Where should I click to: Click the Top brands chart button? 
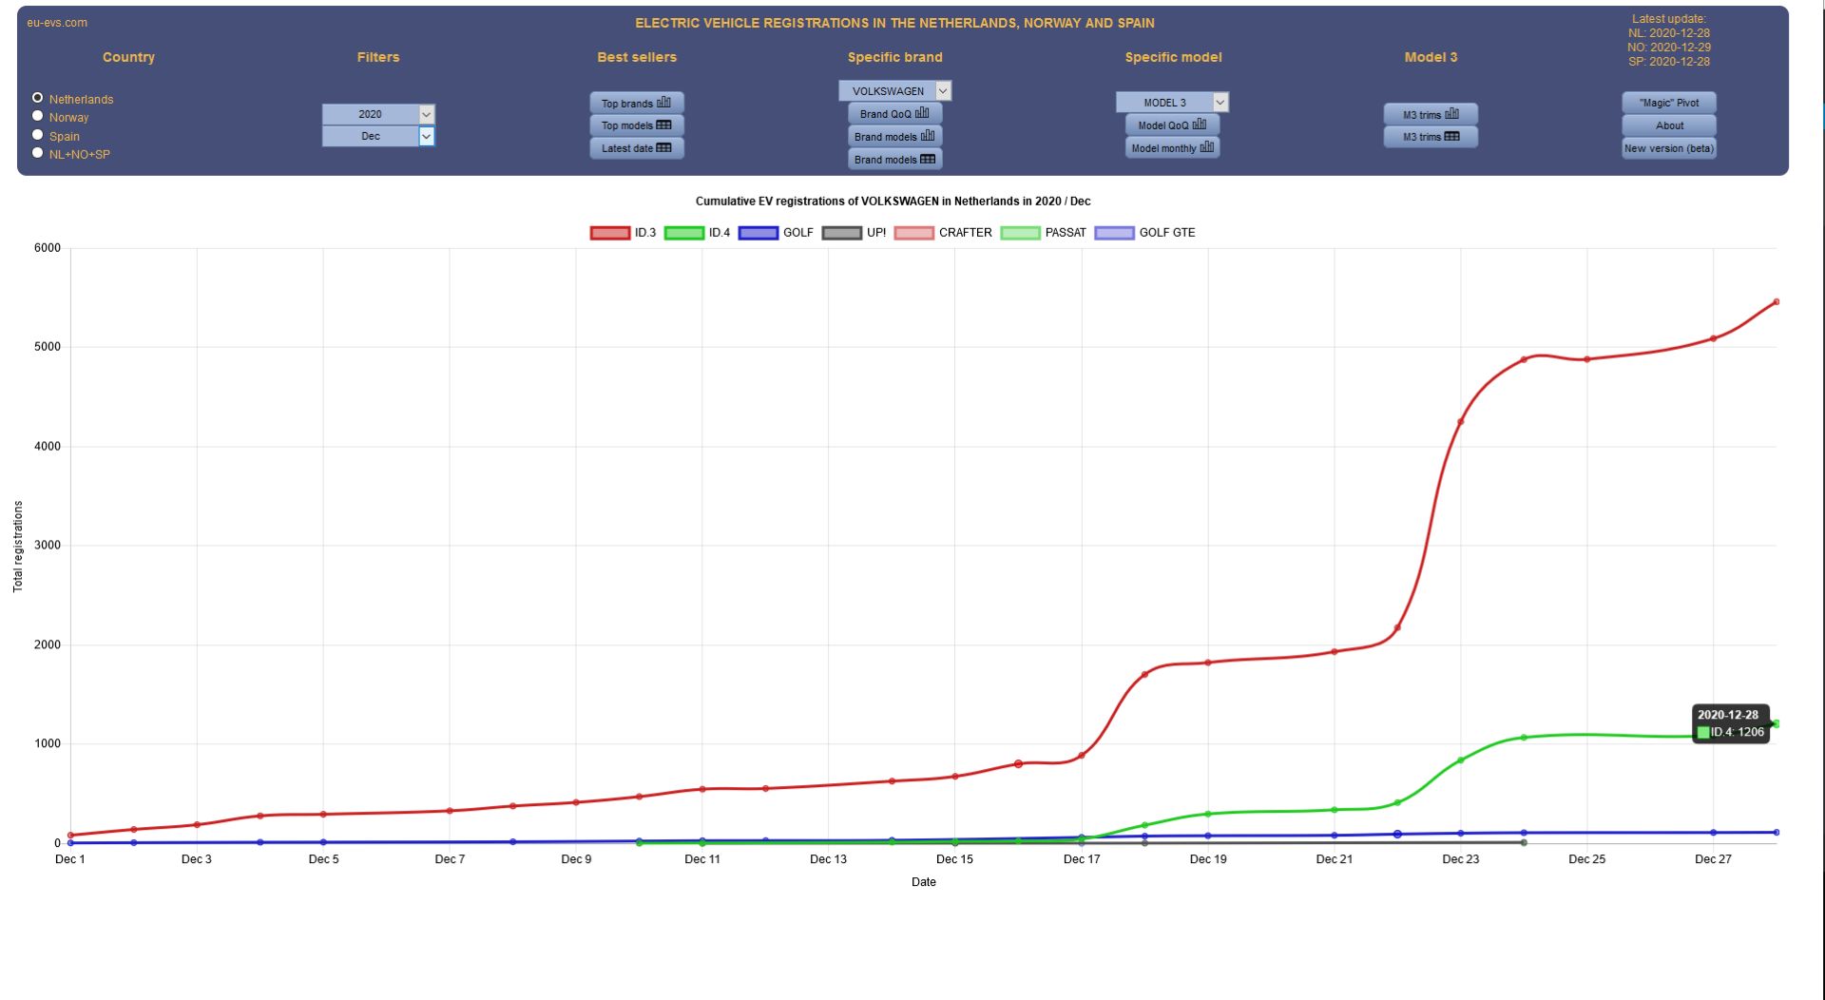637,103
